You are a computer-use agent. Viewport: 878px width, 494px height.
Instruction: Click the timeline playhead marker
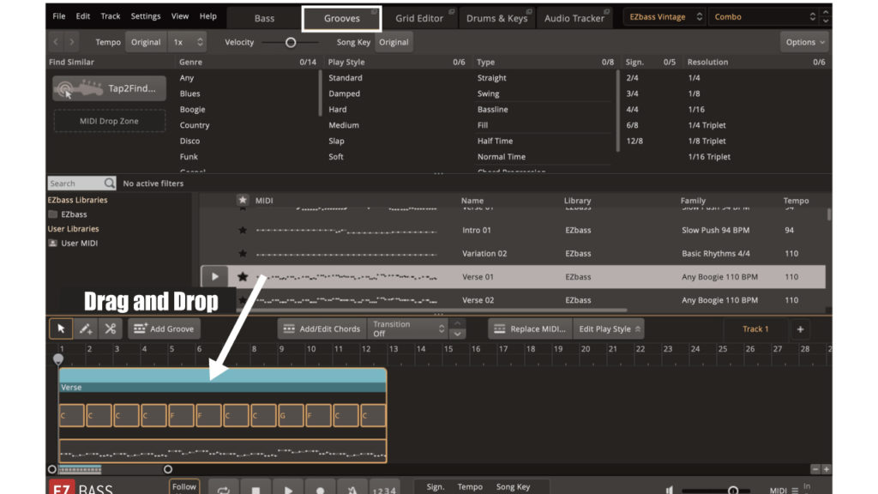(x=58, y=359)
